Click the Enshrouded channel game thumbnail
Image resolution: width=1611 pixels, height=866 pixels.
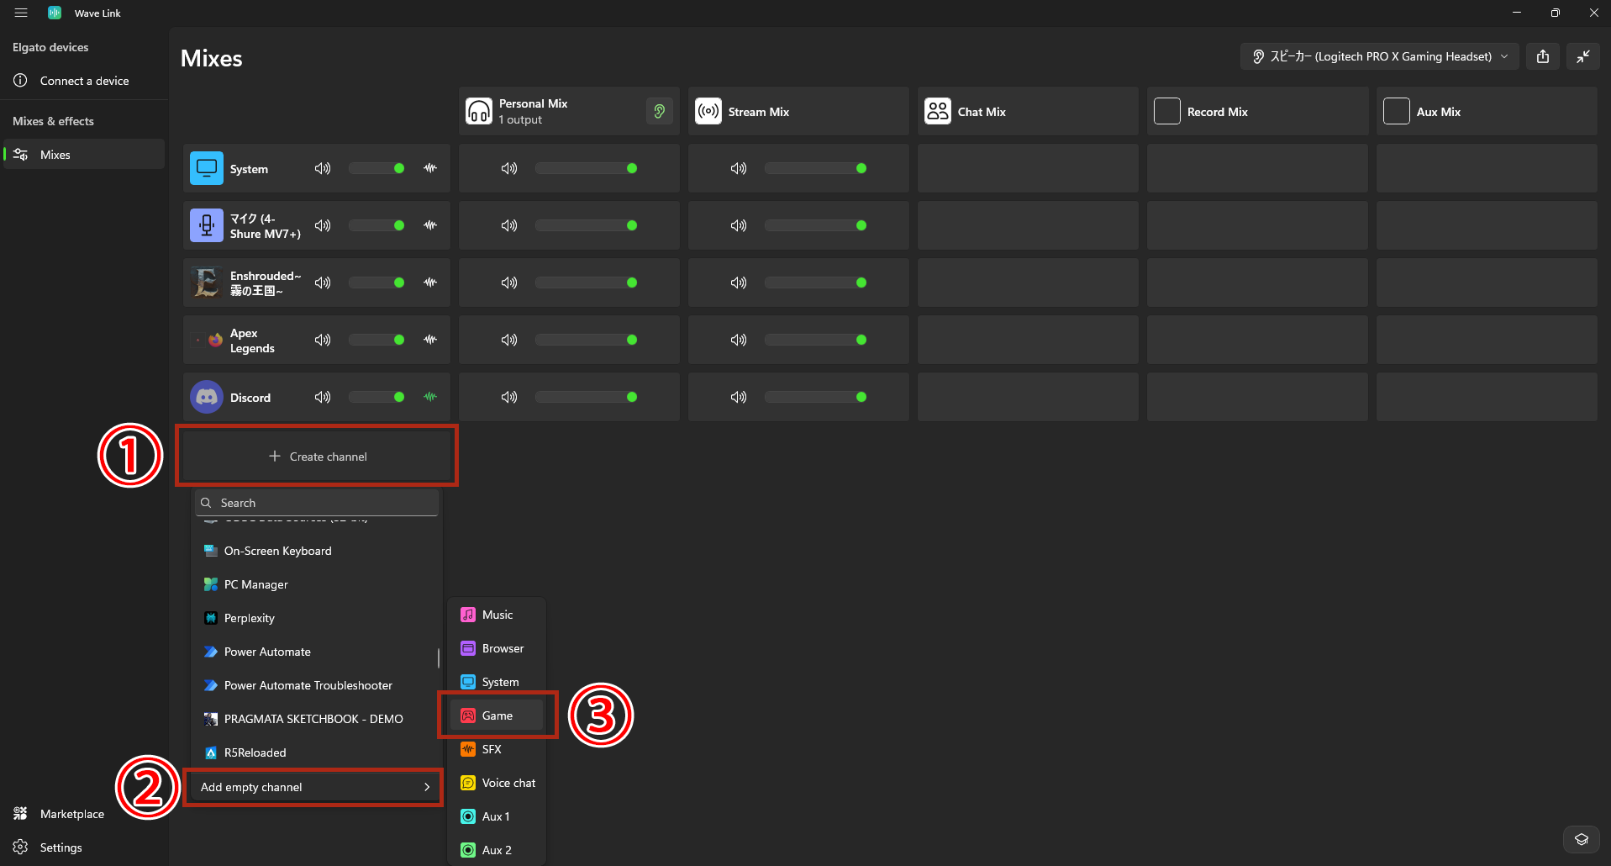coord(207,283)
